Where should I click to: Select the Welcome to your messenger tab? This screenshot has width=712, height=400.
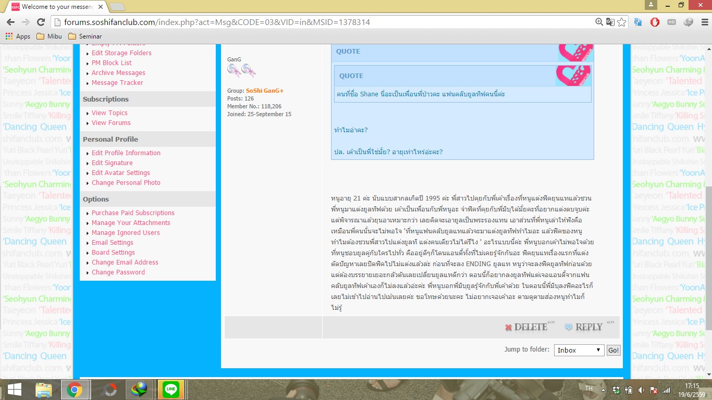[x=57, y=7]
